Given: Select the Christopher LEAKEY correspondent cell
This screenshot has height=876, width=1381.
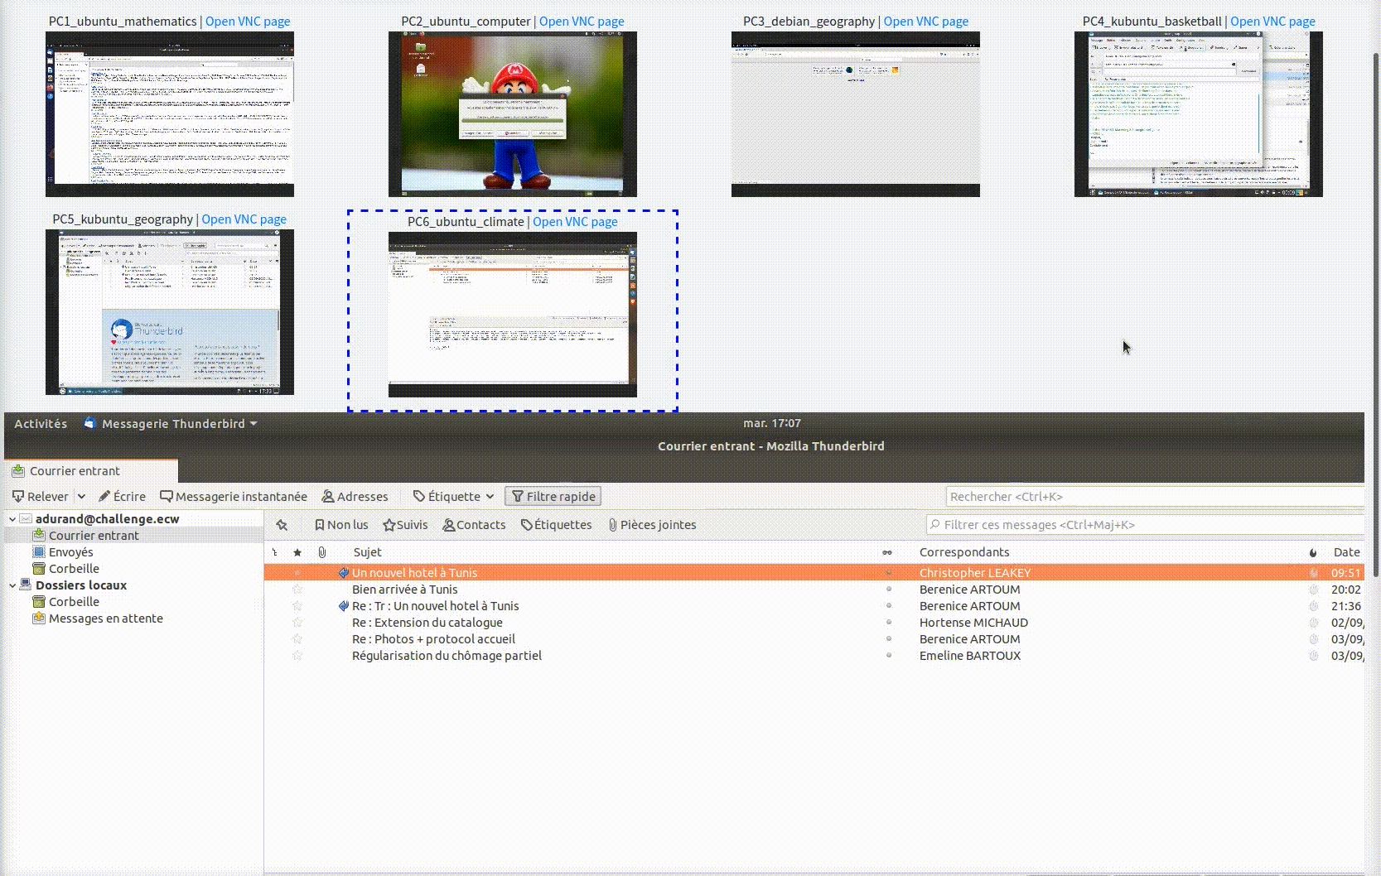Looking at the screenshot, I should pyautogui.click(x=975, y=573).
